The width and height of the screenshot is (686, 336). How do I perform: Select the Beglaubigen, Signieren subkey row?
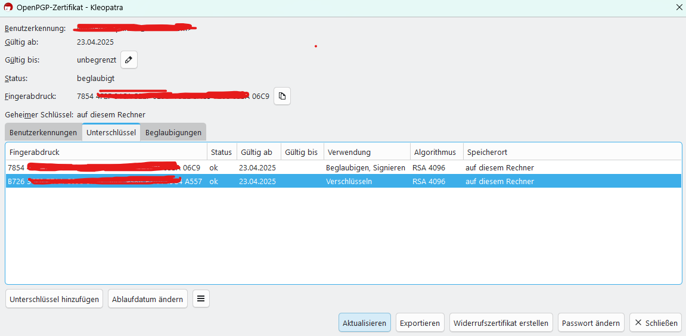tap(343, 167)
